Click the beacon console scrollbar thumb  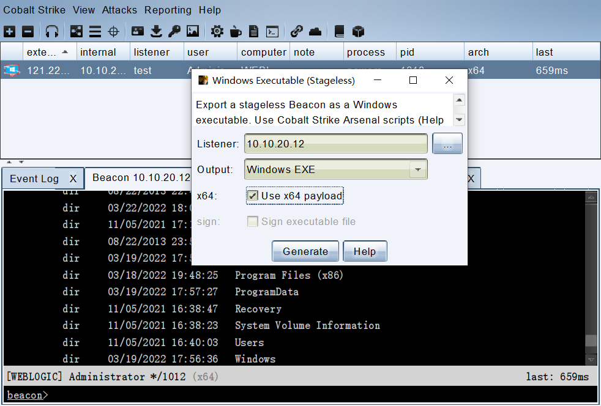591,341
